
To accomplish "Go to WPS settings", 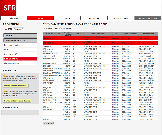I will coord(20,50).
